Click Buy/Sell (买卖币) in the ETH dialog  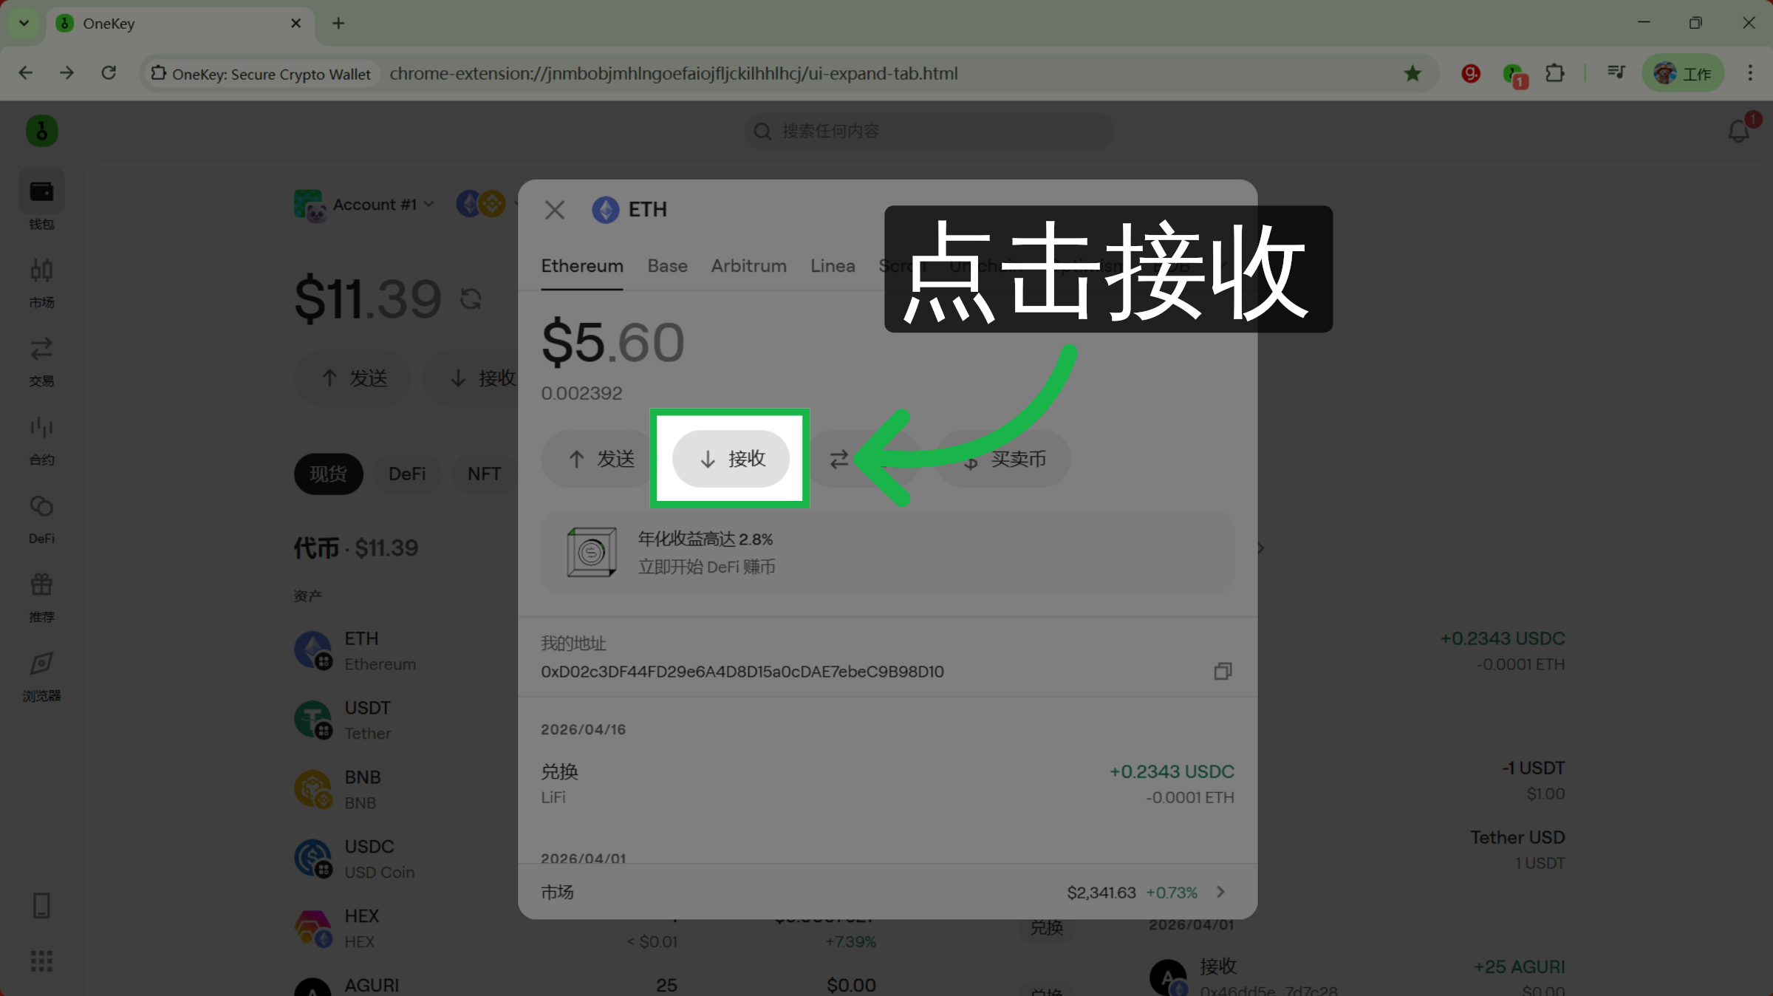[1003, 459]
